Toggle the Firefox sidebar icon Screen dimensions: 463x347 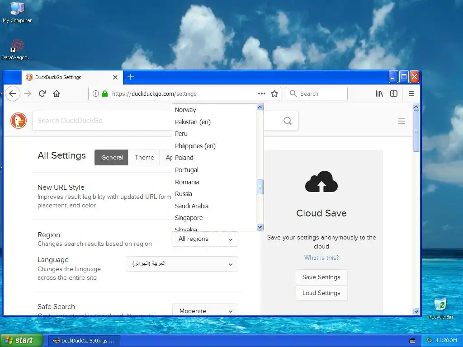click(x=394, y=94)
